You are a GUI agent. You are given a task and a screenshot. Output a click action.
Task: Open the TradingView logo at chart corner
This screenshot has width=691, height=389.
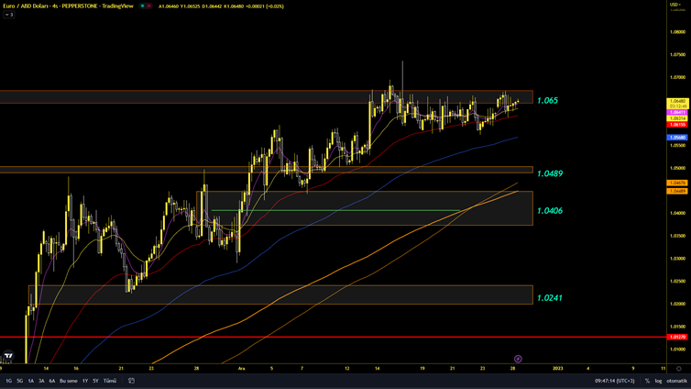coord(8,355)
